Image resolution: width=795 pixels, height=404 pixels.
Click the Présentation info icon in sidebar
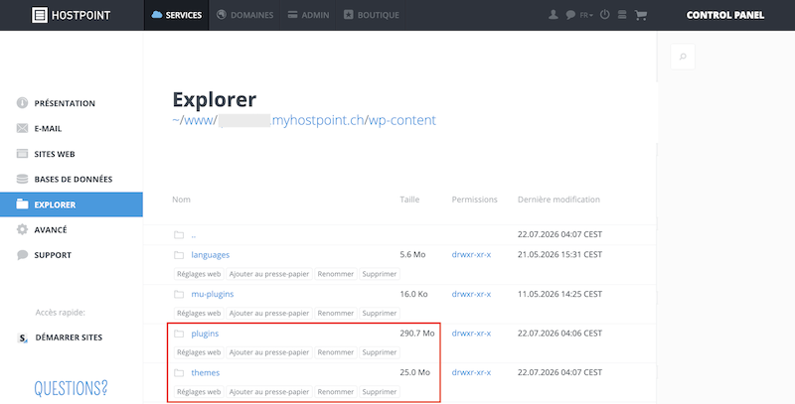point(22,103)
